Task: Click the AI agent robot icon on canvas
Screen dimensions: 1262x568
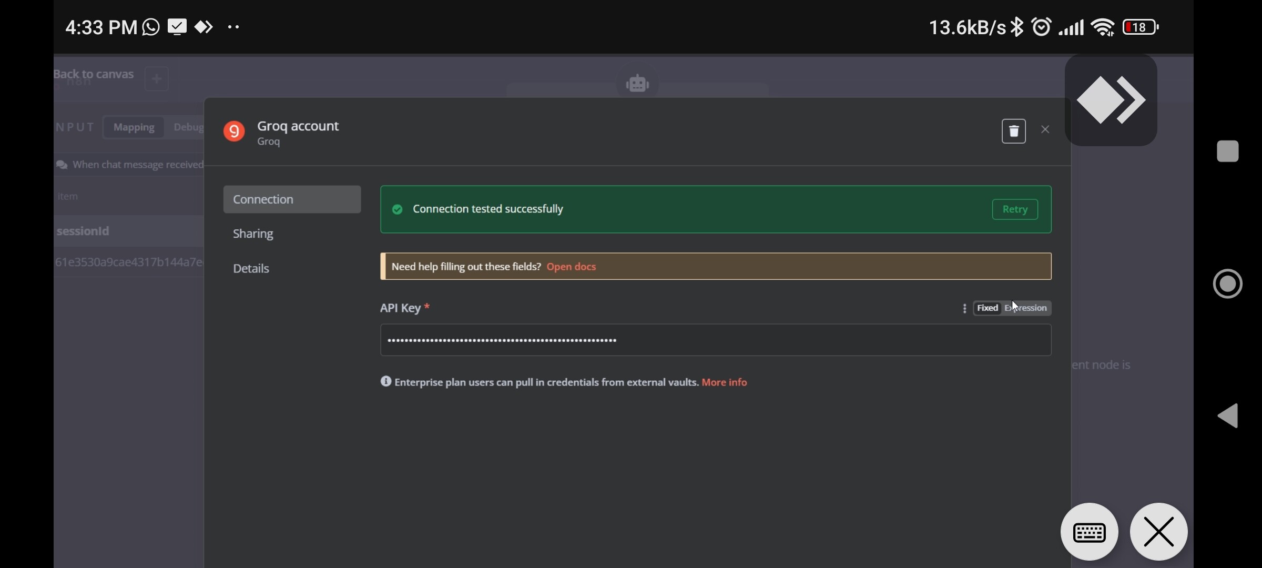Action: coord(637,83)
